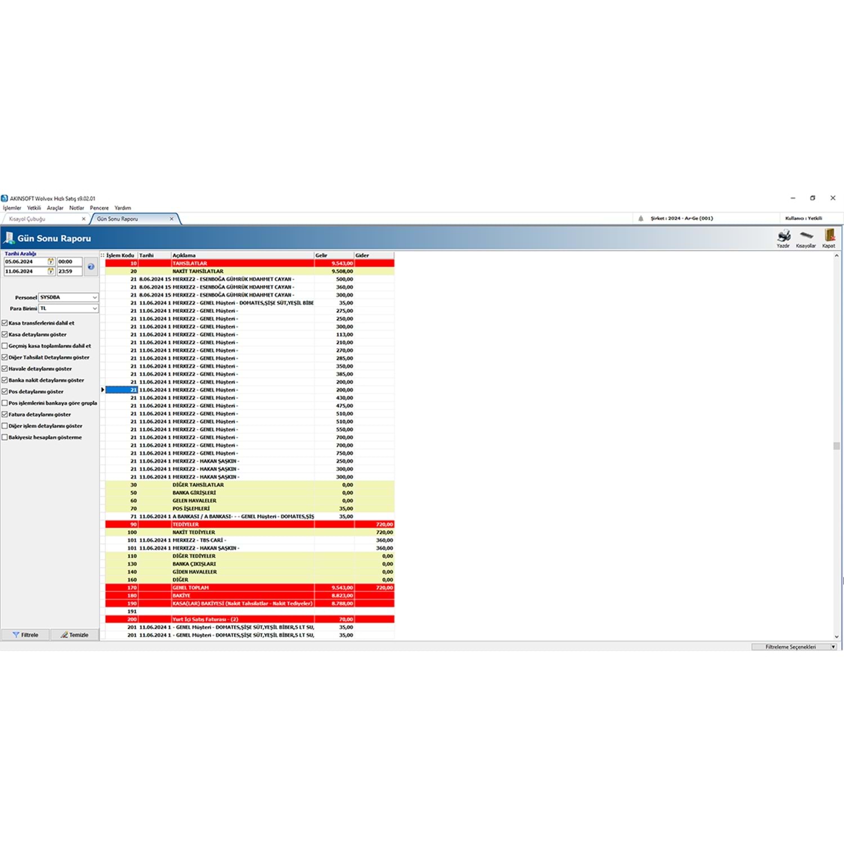Click Şirket : 2024 - Ar-Ge (001) label
The image size is (844, 844).
click(681, 218)
